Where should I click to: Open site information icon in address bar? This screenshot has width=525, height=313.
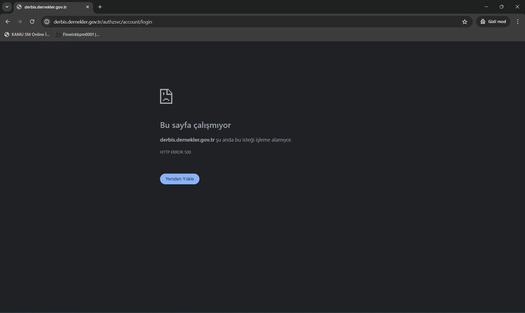pyautogui.click(x=47, y=21)
